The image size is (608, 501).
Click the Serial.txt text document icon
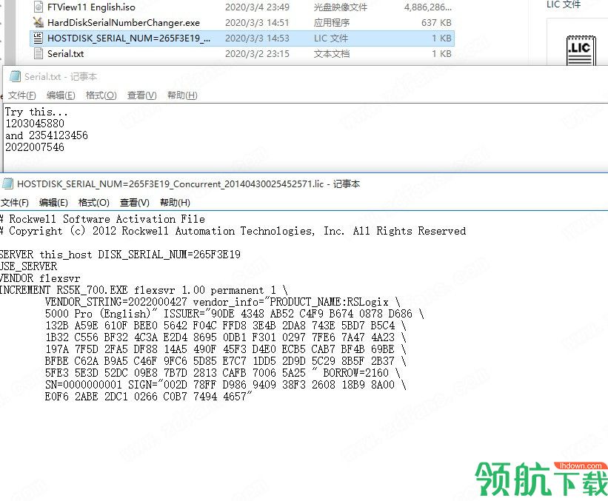(x=38, y=53)
